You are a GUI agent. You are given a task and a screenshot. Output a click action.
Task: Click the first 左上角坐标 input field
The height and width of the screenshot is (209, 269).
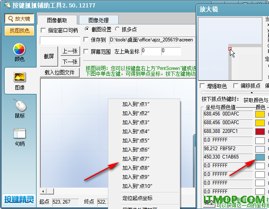click(151, 51)
